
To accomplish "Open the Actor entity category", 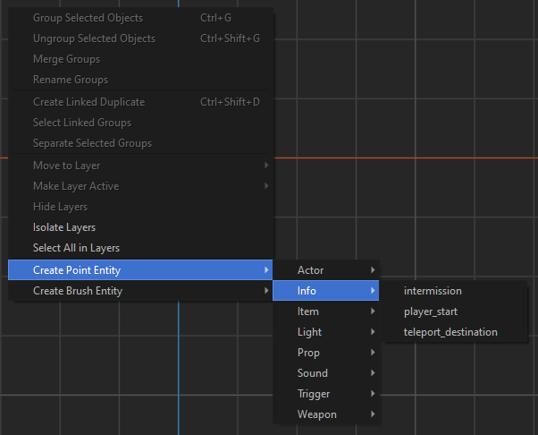I will [x=311, y=270].
